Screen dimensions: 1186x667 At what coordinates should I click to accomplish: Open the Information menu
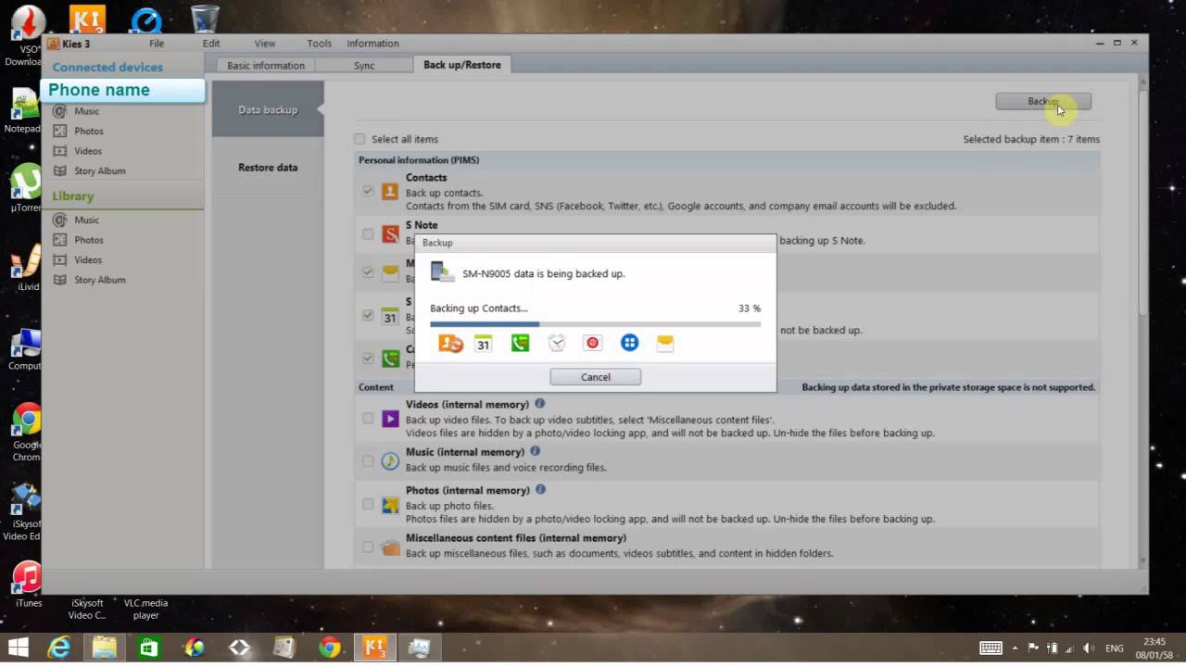click(x=372, y=44)
